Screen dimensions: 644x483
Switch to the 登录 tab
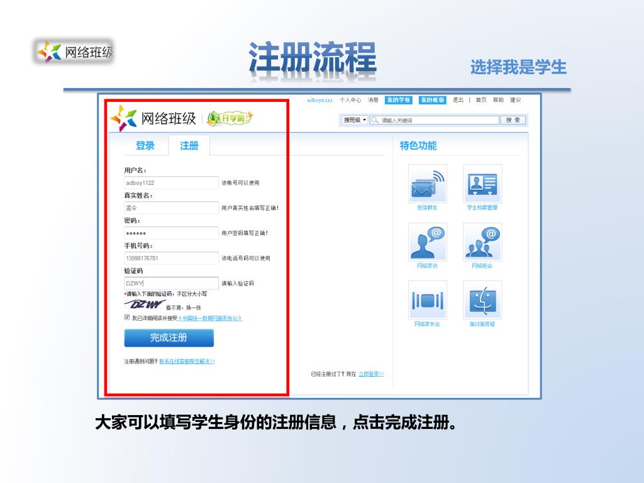click(145, 146)
